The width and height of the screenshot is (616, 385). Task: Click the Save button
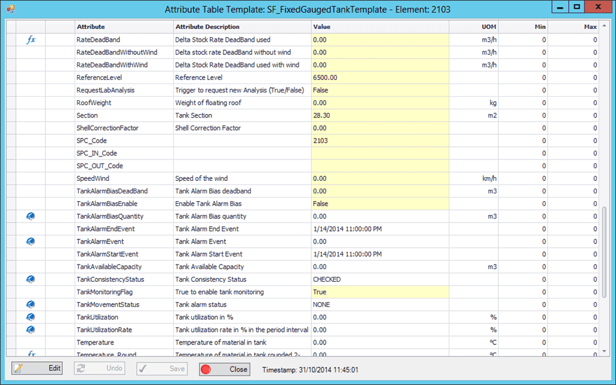tap(161, 368)
